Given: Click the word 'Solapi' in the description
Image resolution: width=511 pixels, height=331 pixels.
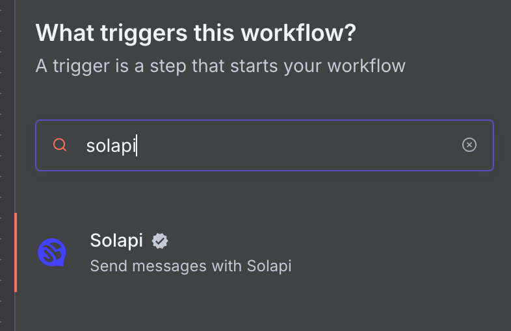Looking at the screenshot, I should pyautogui.click(x=269, y=265).
